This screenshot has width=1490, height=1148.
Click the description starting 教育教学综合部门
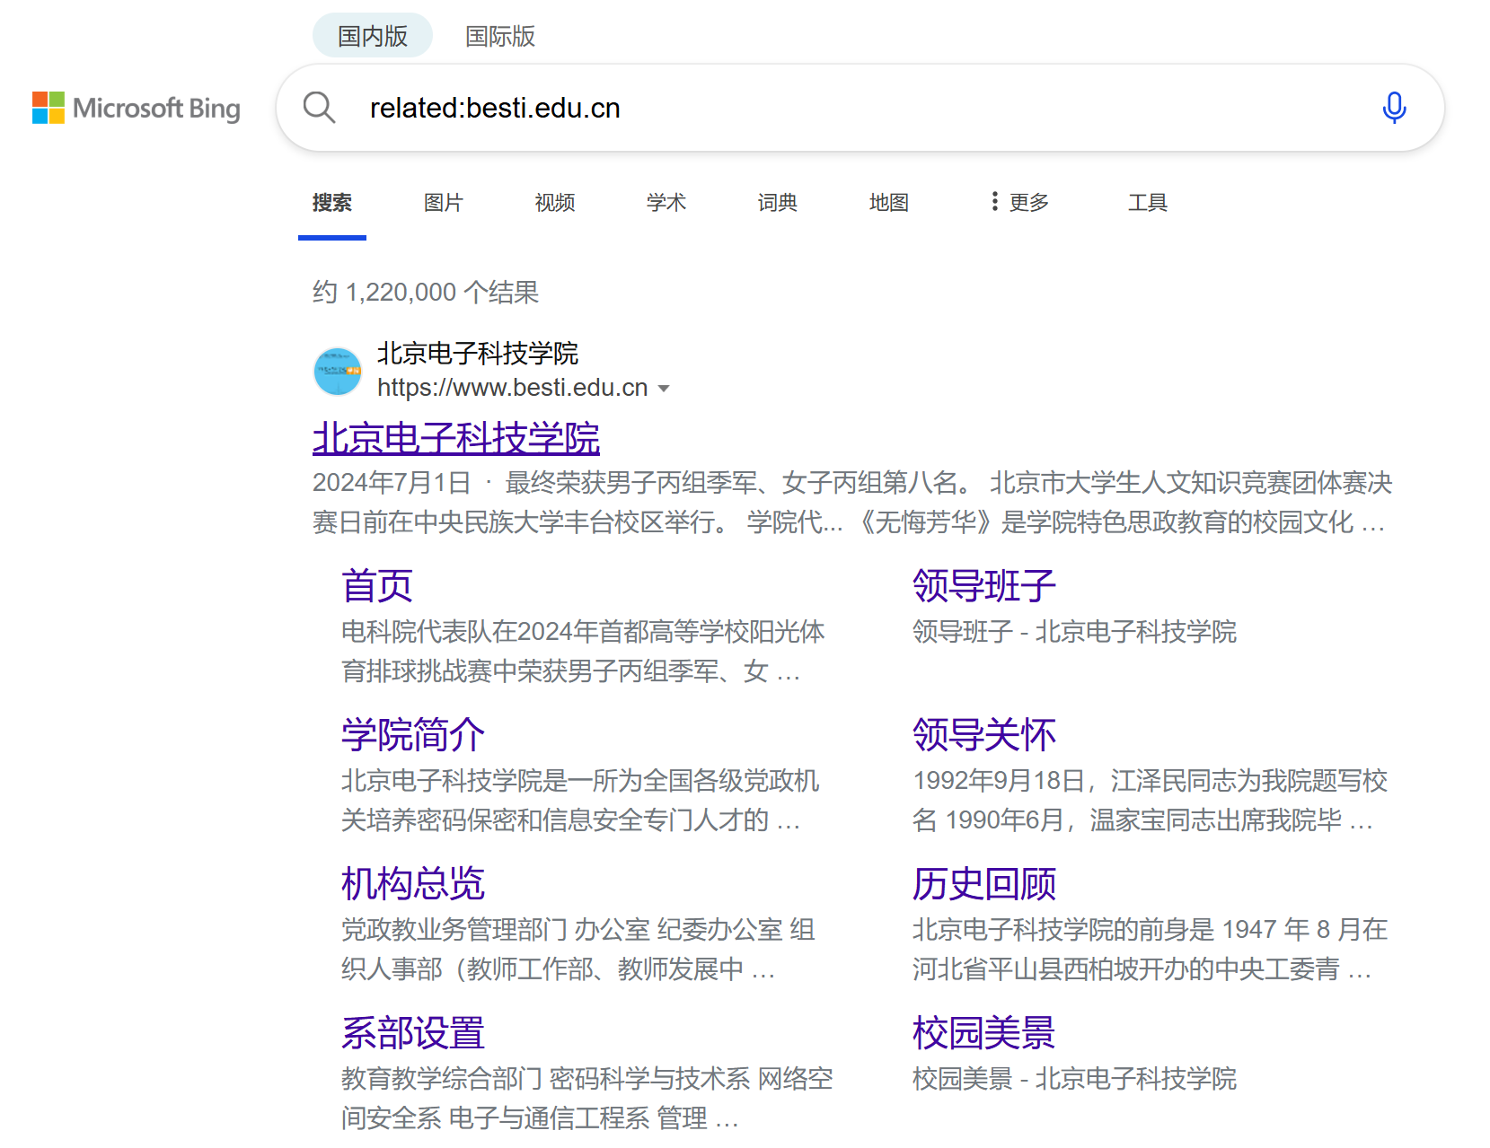pos(587,1099)
